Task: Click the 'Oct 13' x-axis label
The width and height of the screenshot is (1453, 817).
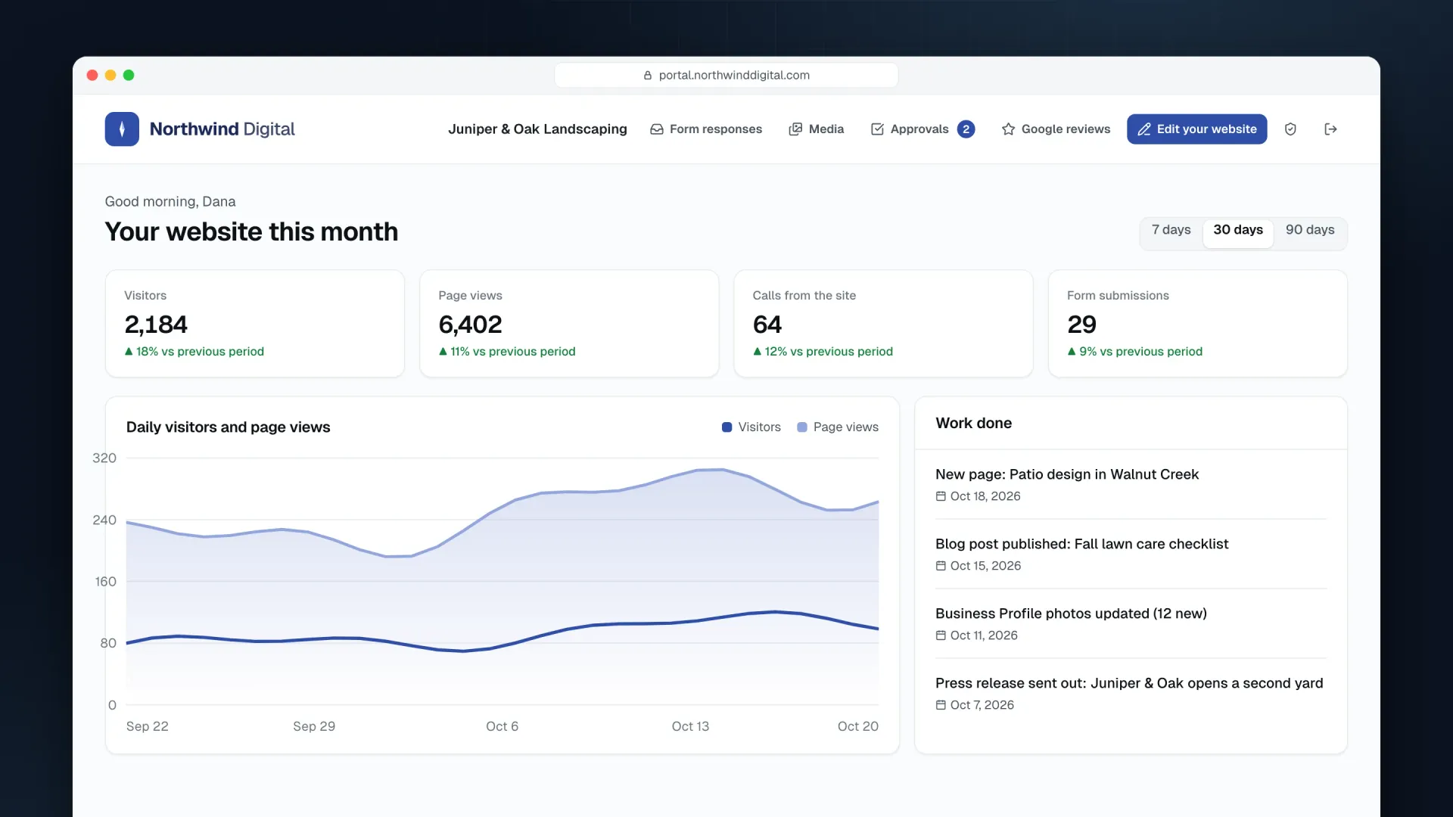Action: (690, 726)
